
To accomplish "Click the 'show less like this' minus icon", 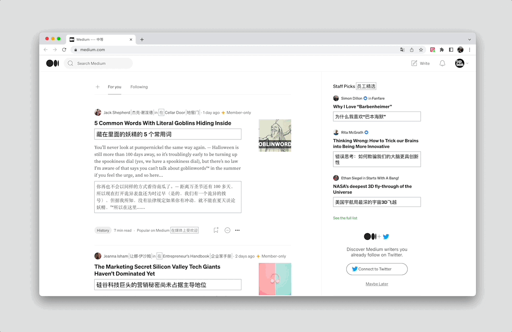I will coord(227,230).
